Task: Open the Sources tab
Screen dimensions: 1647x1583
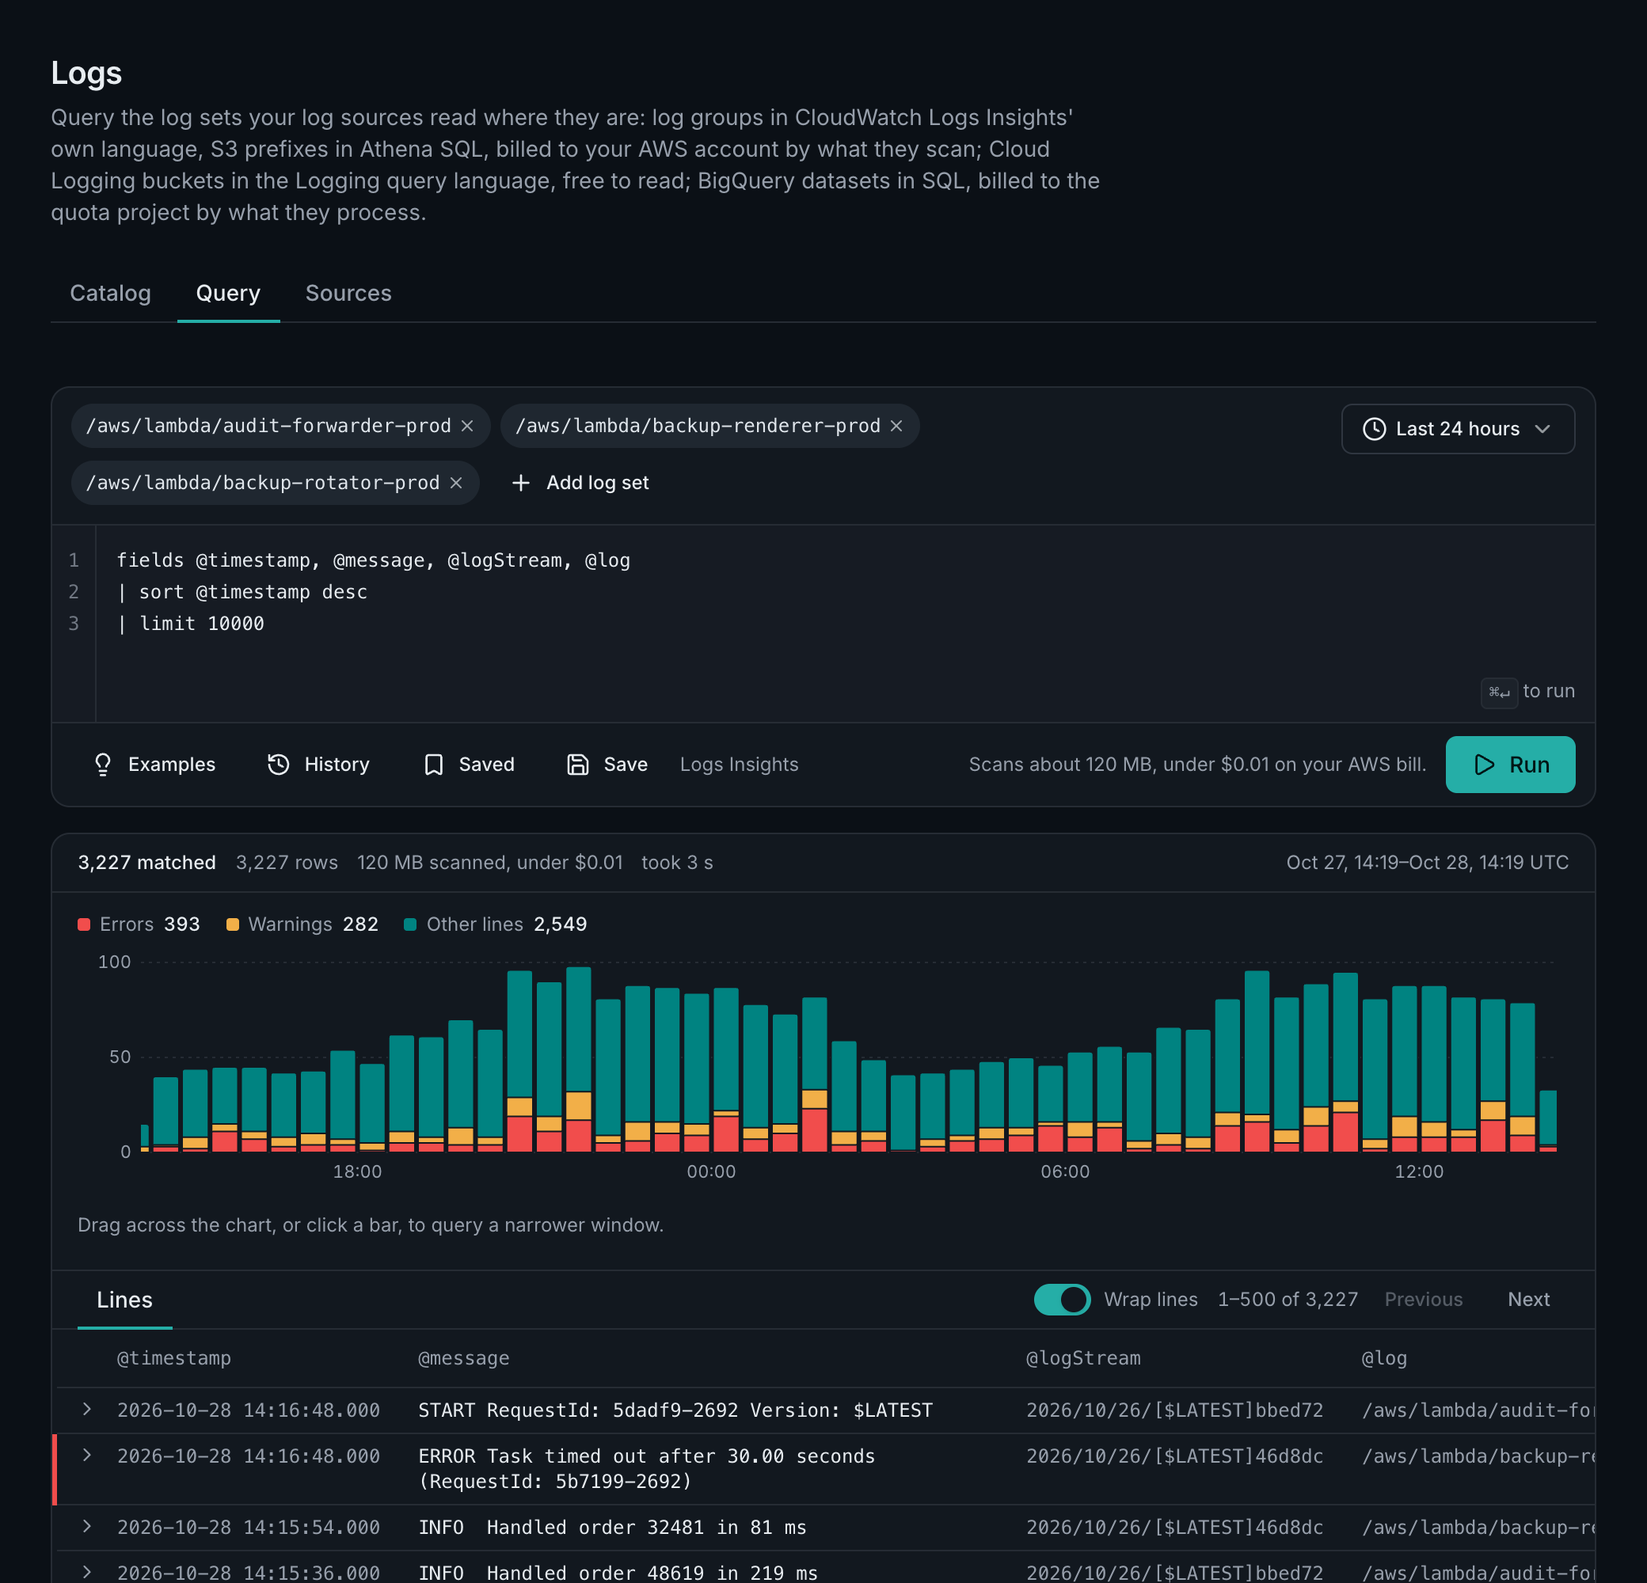Action: click(x=348, y=293)
